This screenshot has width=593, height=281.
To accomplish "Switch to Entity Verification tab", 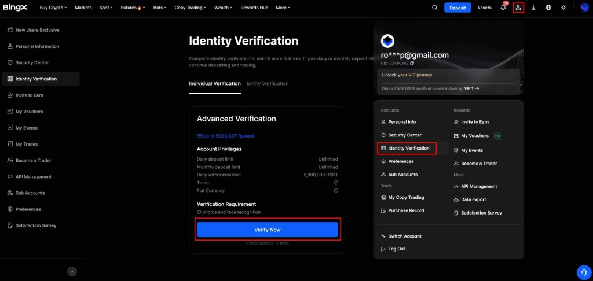I will 268,83.
